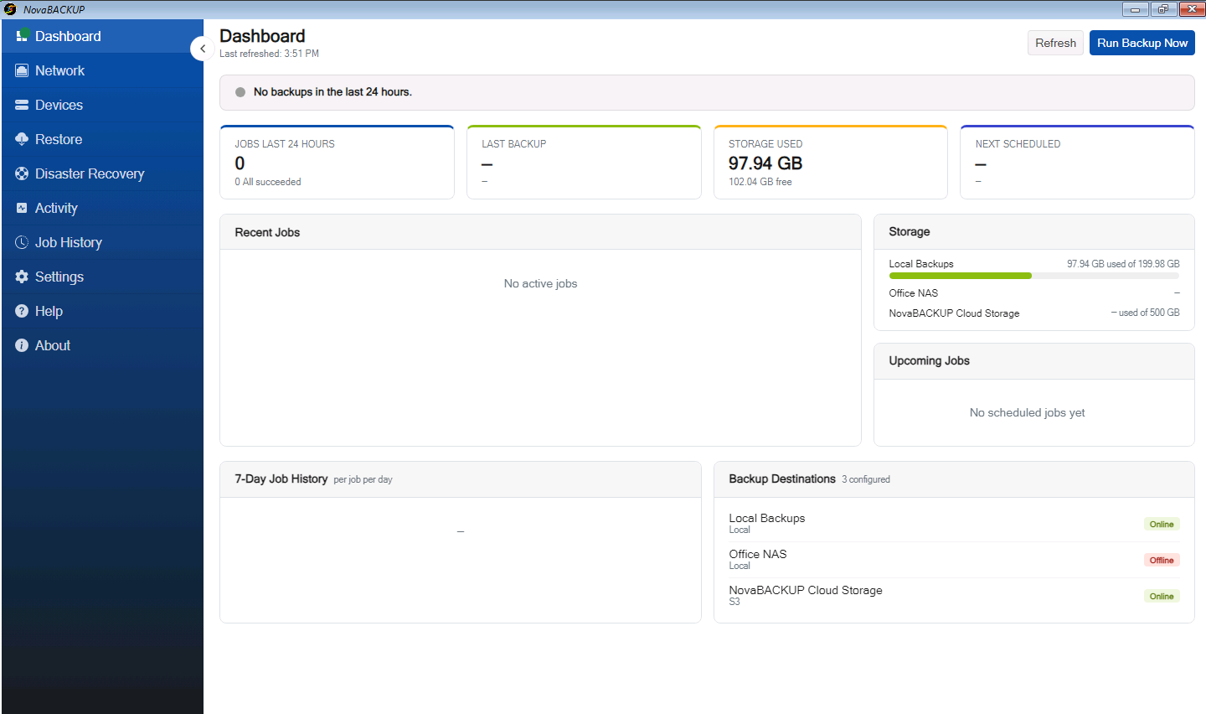Image resolution: width=1206 pixels, height=714 pixels.
Task: Select the Next Scheduled summary card
Action: [x=1077, y=162]
